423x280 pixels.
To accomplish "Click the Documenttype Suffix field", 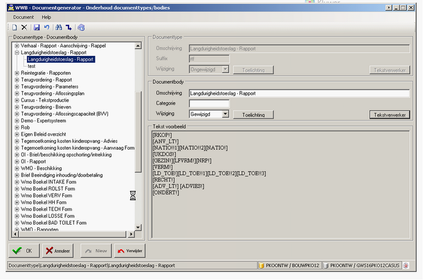I will (x=209, y=58).
